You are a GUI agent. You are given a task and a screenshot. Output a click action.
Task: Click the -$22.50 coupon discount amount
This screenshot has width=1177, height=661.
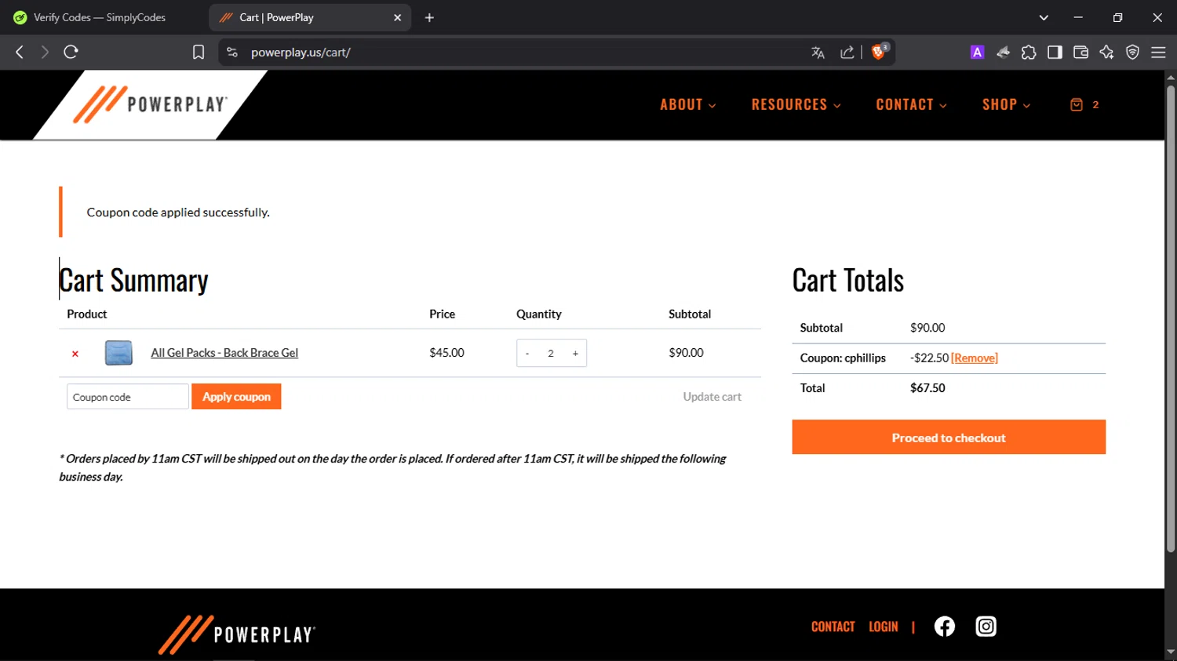pyautogui.click(x=929, y=358)
